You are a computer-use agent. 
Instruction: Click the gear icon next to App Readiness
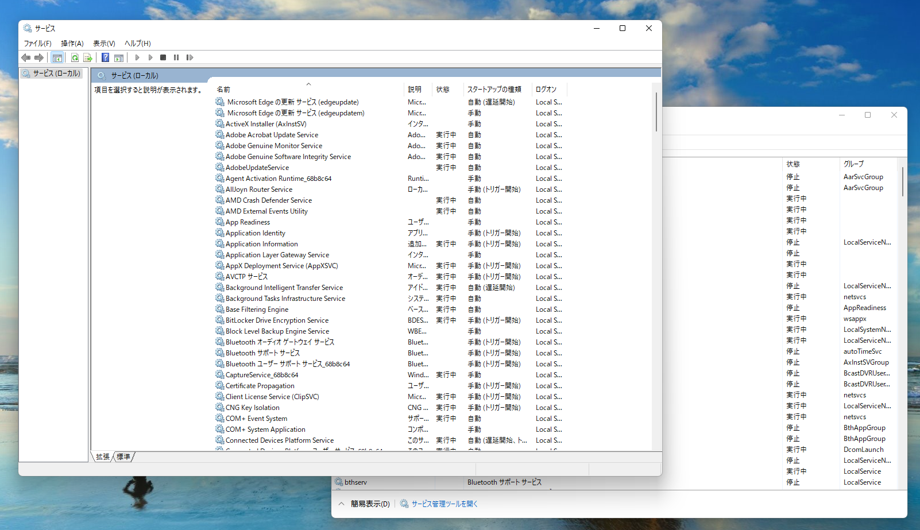point(220,222)
